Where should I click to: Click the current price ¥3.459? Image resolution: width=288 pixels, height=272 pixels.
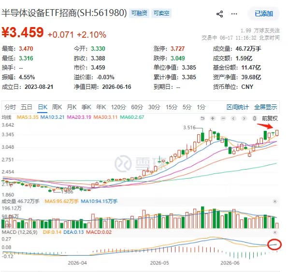[23, 32]
